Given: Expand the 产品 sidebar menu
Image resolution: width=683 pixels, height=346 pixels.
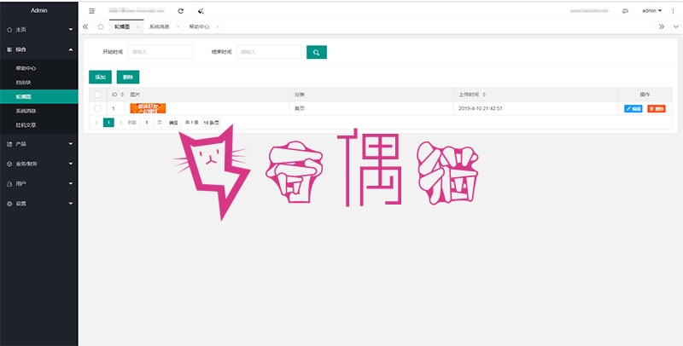Looking at the screenshot, I should click(x=39, y=144).
